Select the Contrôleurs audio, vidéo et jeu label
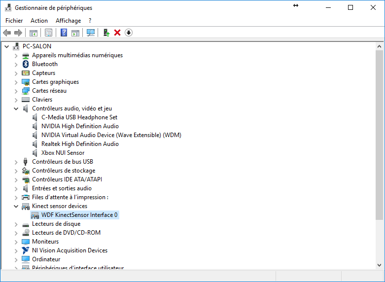 click(x=72, y=108)
